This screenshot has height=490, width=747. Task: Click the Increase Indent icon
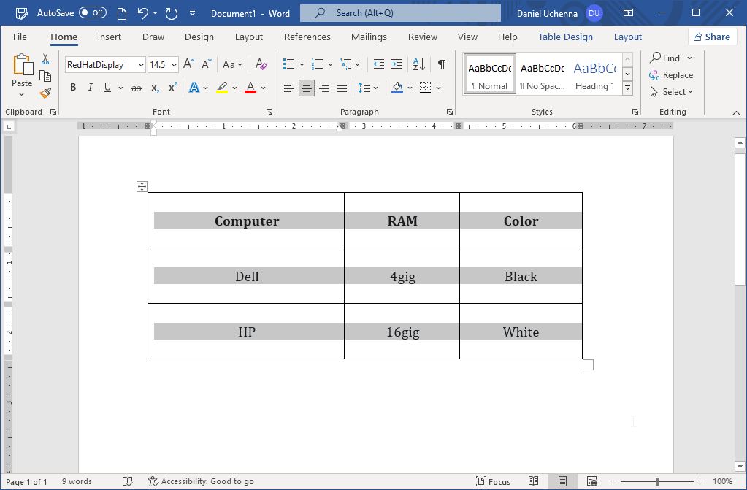coord(397,64)
